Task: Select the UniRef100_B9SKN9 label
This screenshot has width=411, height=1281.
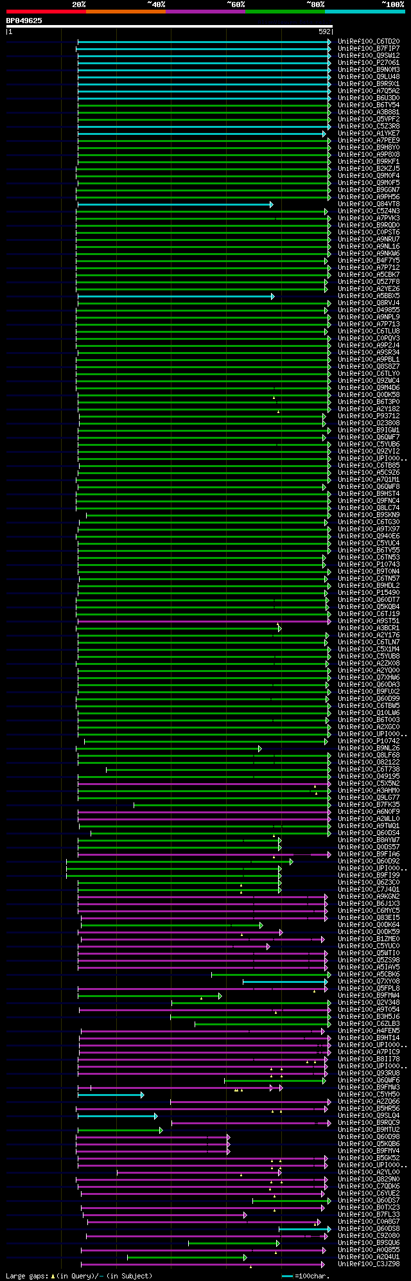Action: (369, 515)
